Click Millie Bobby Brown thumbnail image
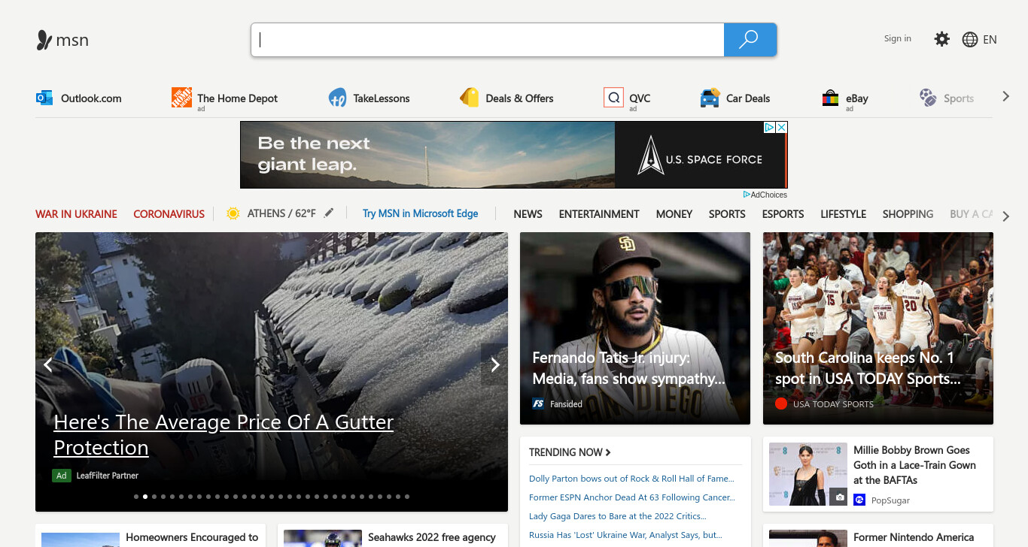Screen dimensions: 1028x547 808,474
